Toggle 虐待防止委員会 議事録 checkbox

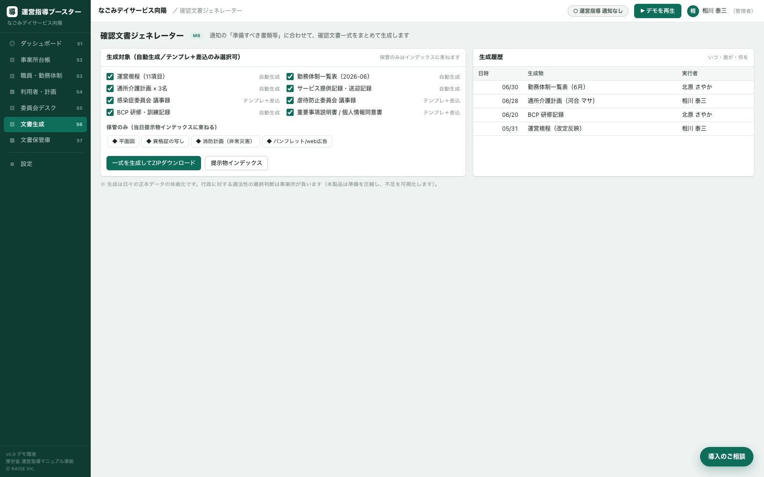[x=290, y=100]
